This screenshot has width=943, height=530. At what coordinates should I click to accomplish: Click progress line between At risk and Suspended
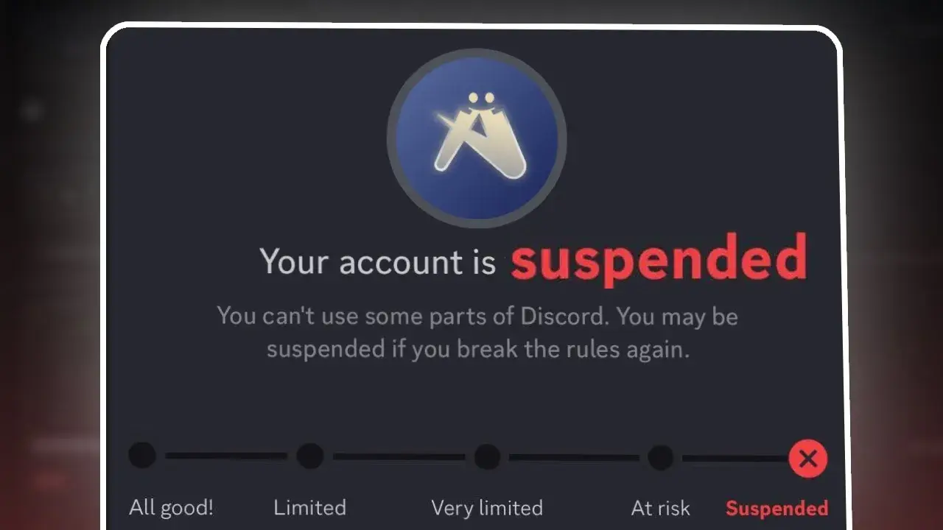[x=735, y=458]
